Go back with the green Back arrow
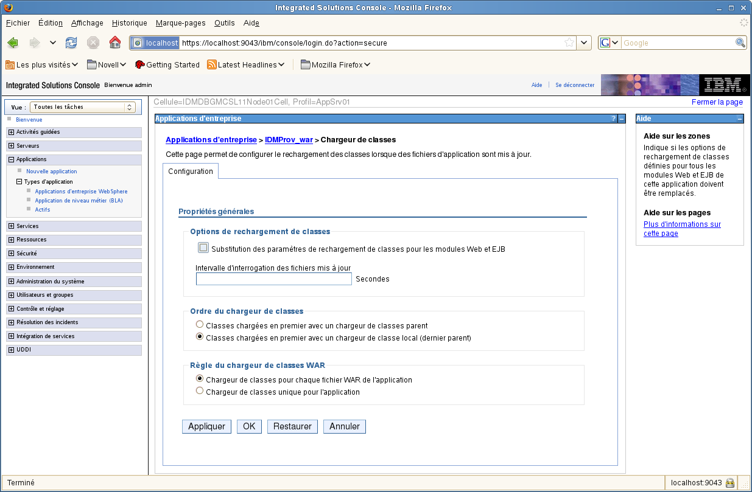The width and height of the screenshot is (752, 492). click(x=13, y=43)
